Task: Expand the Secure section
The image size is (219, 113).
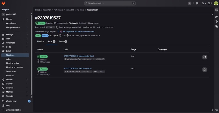Action: pos(27,80)
